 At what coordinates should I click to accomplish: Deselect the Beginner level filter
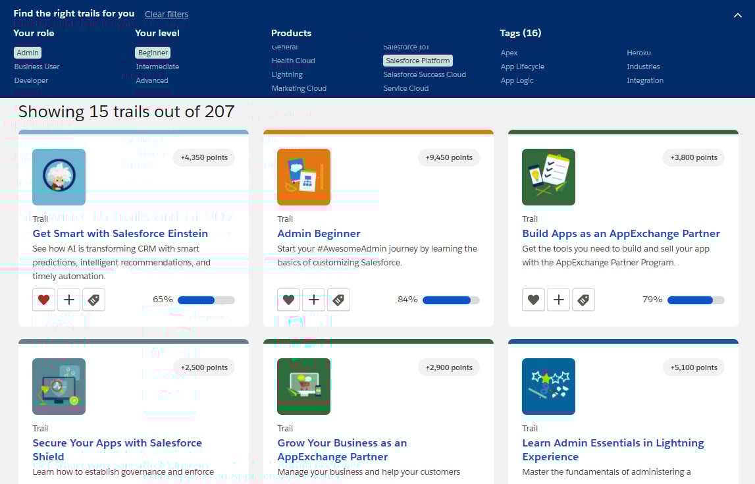pyautogui.click(x=153, y=53)
